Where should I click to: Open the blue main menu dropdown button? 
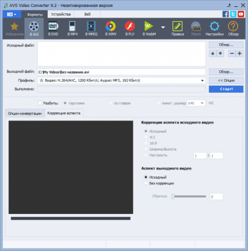click(x=12, y=14)
